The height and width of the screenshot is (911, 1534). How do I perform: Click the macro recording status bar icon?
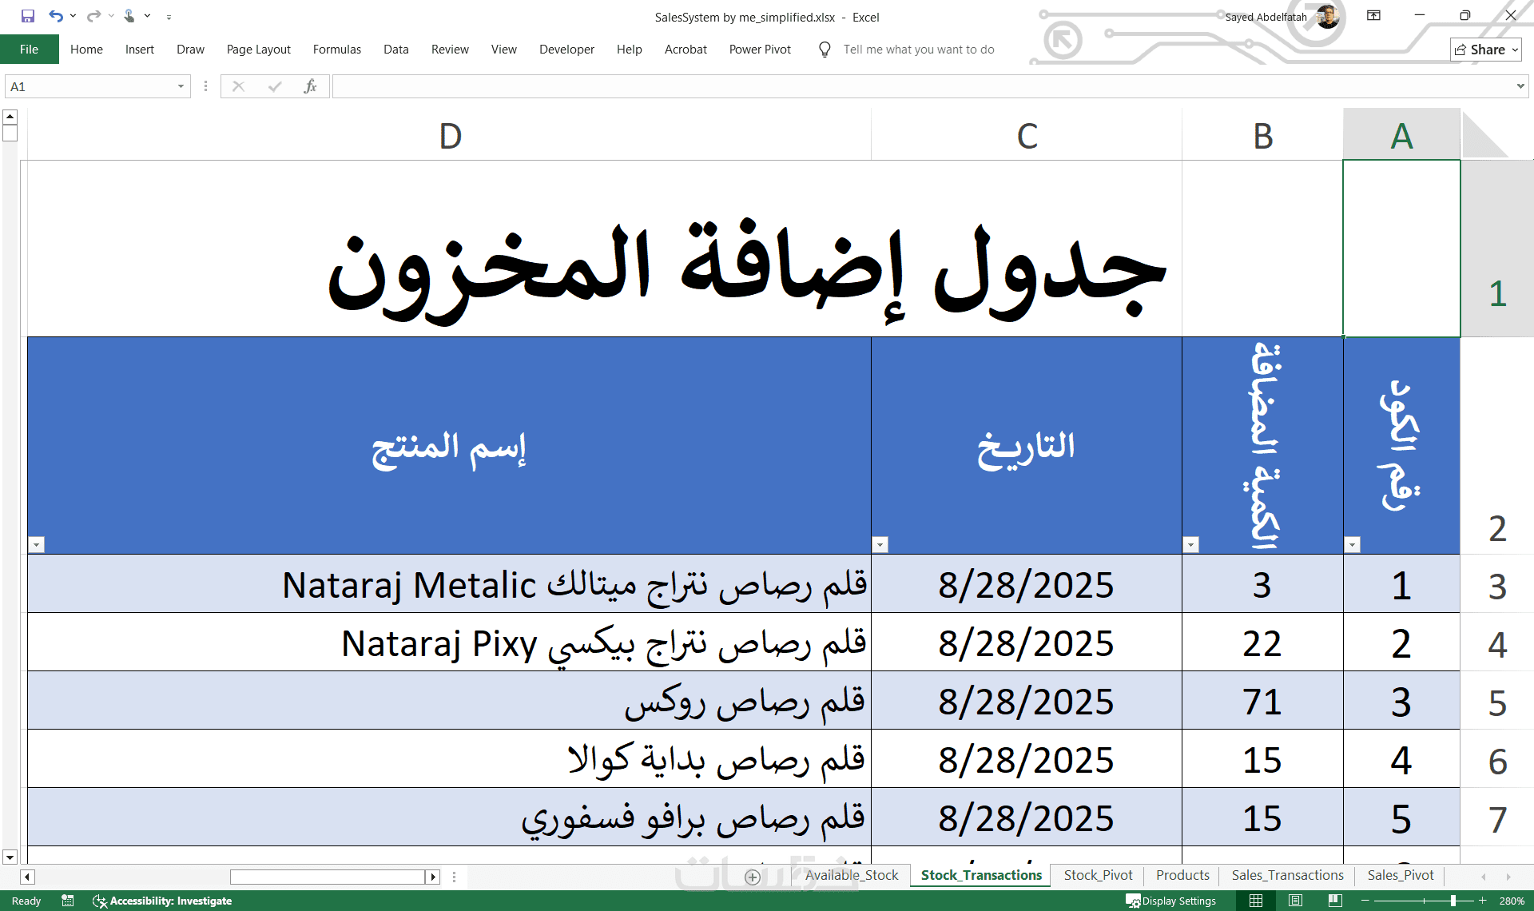[68, 901]
